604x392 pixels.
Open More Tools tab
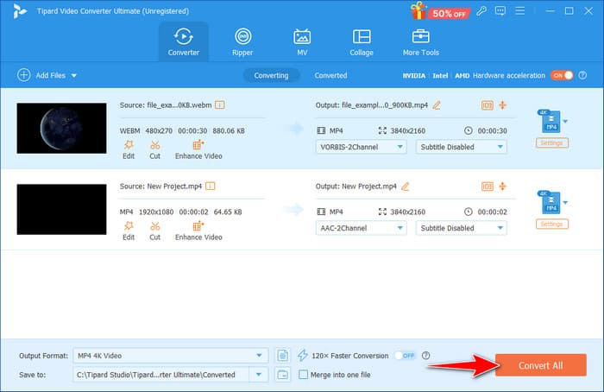[421, 42]
